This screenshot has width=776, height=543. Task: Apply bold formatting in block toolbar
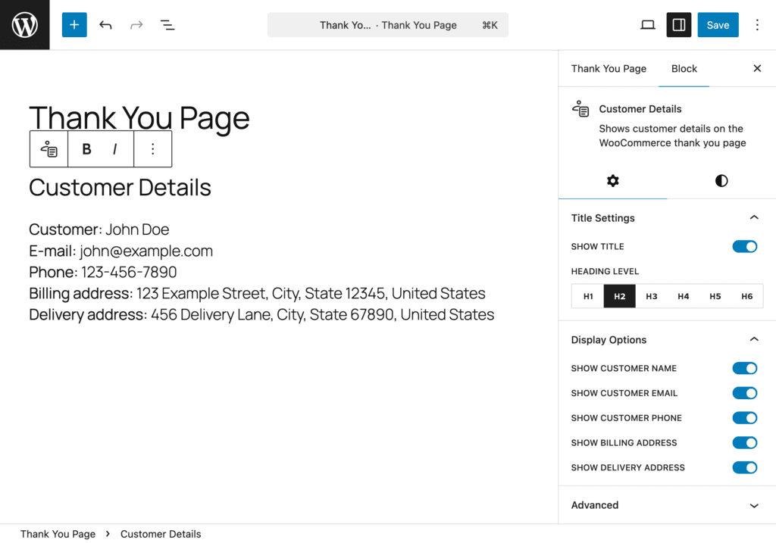point(86,149)
